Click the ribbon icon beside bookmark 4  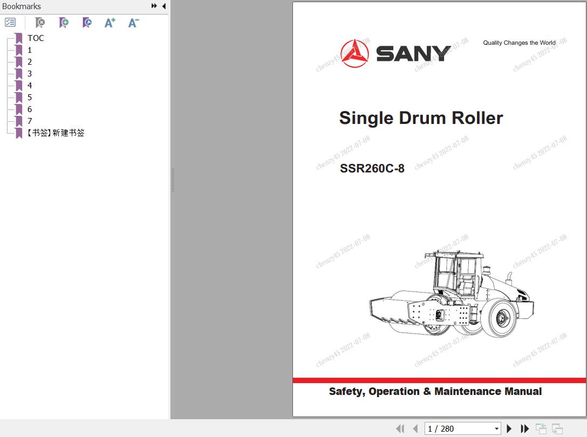[19, 86]
